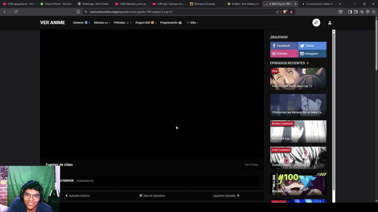Viewport: 378px width, 212px height.
Task: Switch to the Joji glimpse of us tab
Action: click(x=169, y=4)
